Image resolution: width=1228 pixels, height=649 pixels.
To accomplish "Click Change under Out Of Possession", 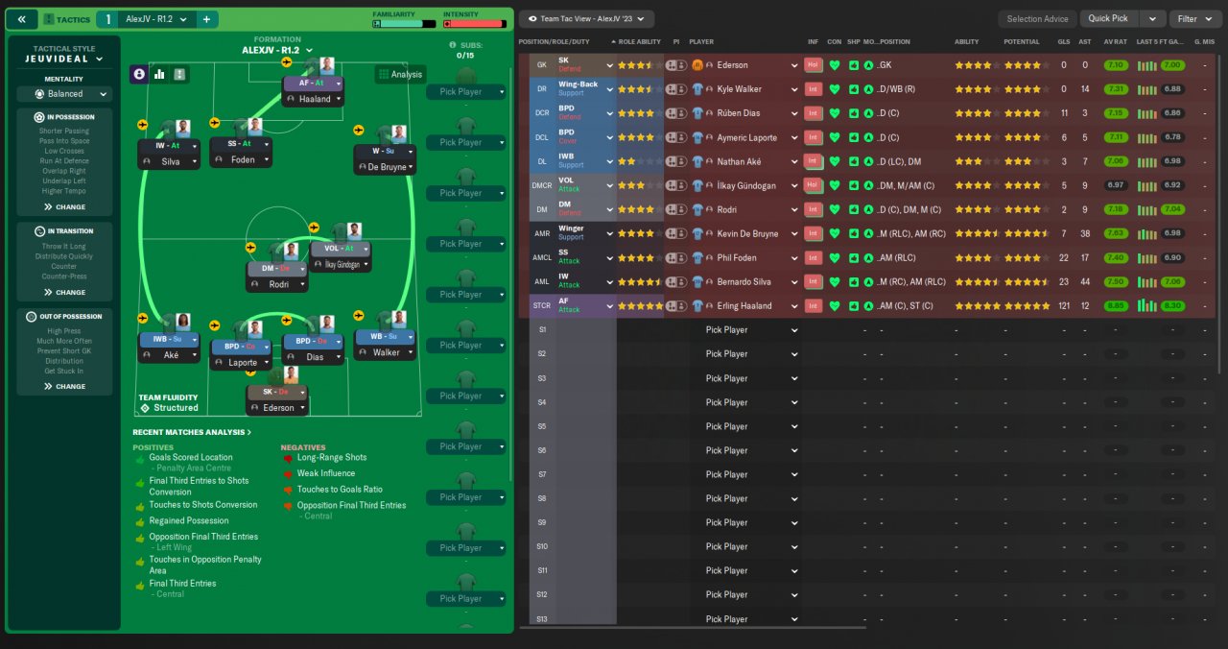I will pos(64,387).
